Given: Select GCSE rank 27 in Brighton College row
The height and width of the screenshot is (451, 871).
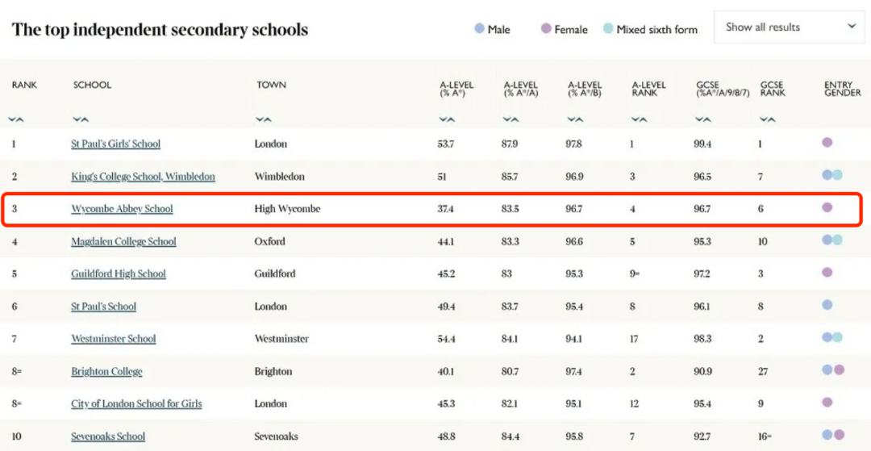Looking at the screenshot, I should pyautogui.click(x=763, y=372).
